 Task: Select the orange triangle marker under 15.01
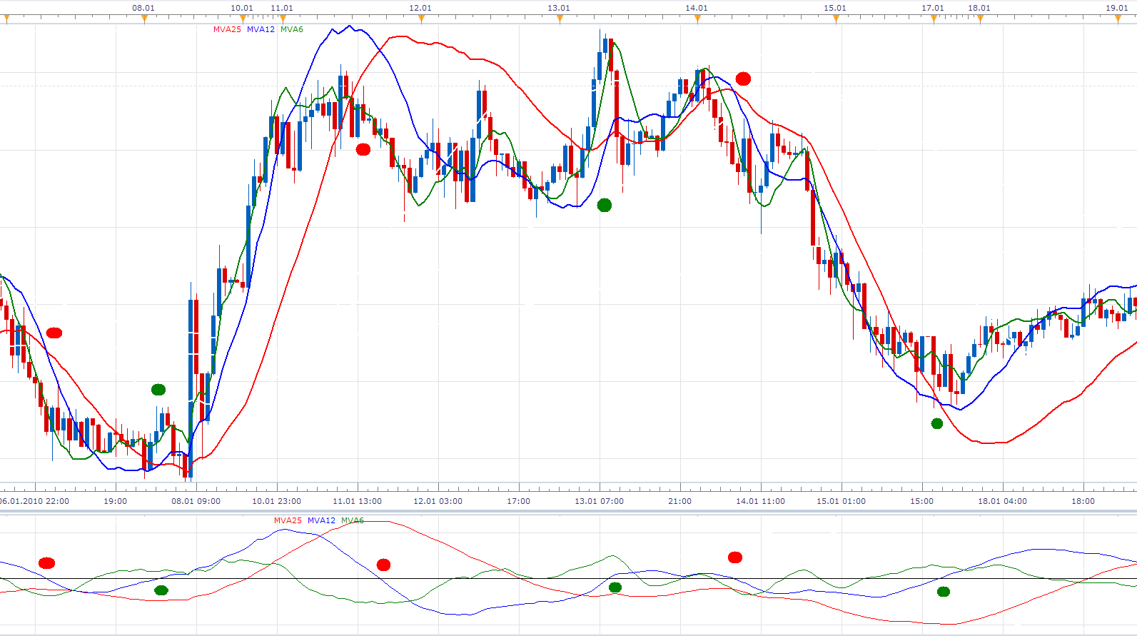[x=836, y=19]
